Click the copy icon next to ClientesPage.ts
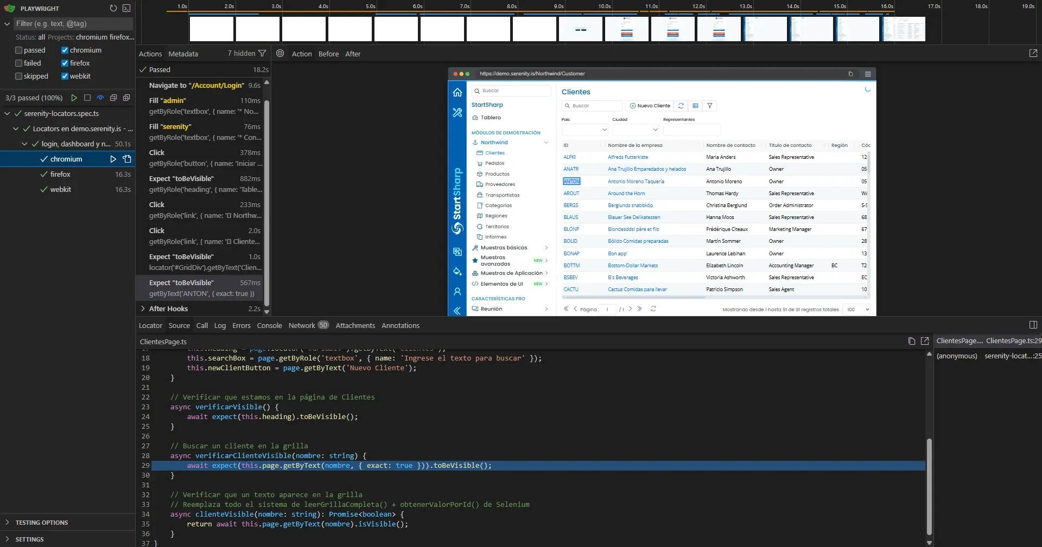 tap(911, 342)
